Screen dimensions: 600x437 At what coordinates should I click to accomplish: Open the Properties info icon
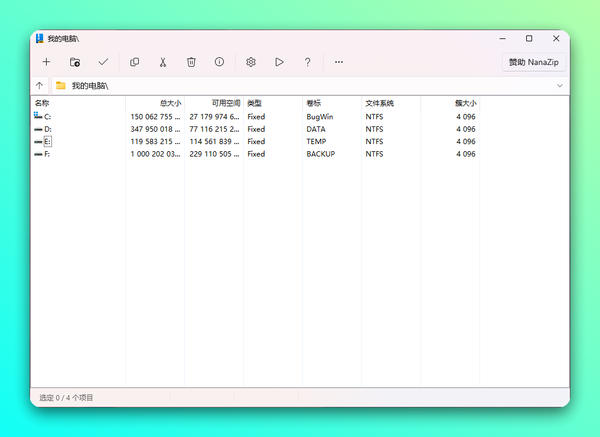(x=220, y=62)
